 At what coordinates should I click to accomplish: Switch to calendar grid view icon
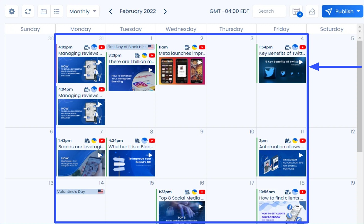click(x=44, y=12)
